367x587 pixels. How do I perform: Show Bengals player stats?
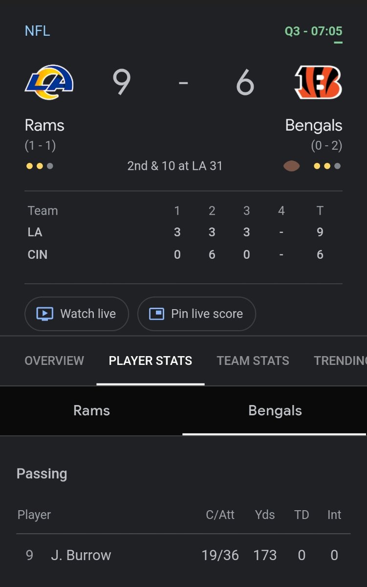[x=275, y=410]
